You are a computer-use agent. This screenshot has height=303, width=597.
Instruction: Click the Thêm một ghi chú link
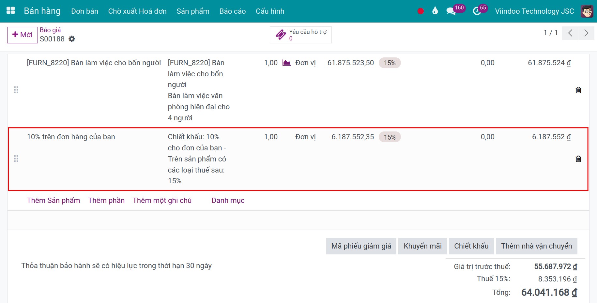coord(162,200)
